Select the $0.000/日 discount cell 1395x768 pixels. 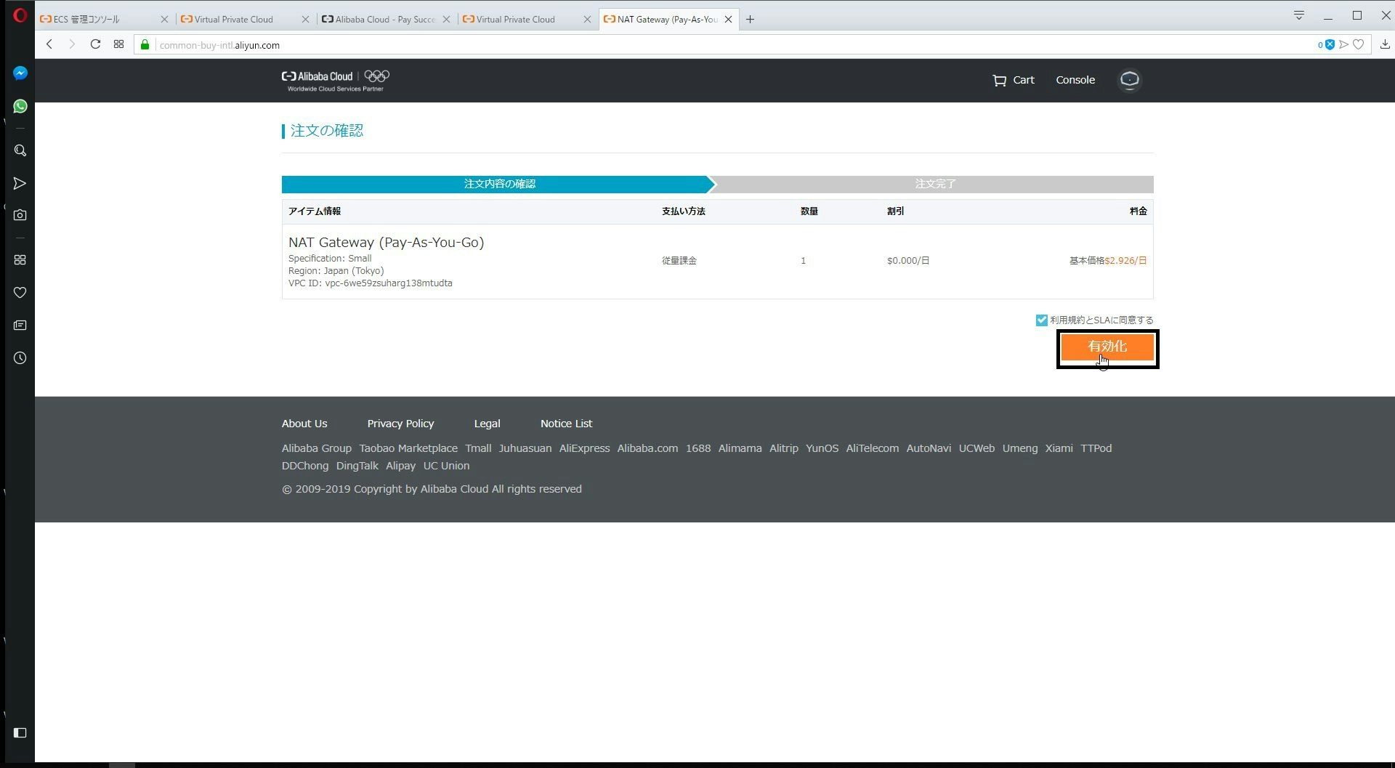908,260
